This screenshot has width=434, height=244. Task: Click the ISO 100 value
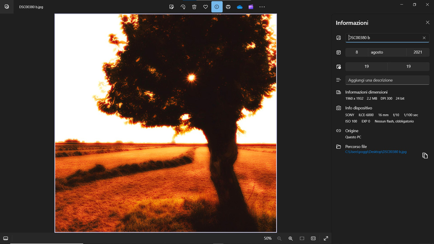pos(351,121)
